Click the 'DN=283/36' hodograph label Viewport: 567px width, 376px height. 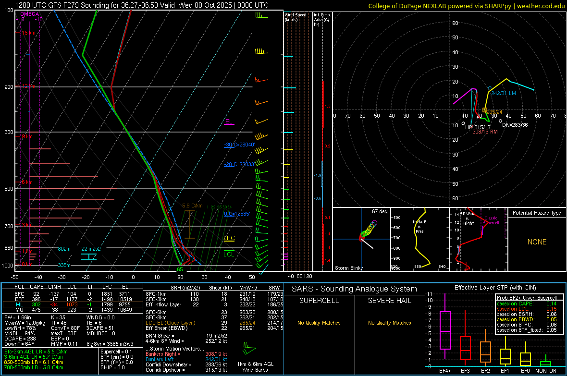(515, 125)
